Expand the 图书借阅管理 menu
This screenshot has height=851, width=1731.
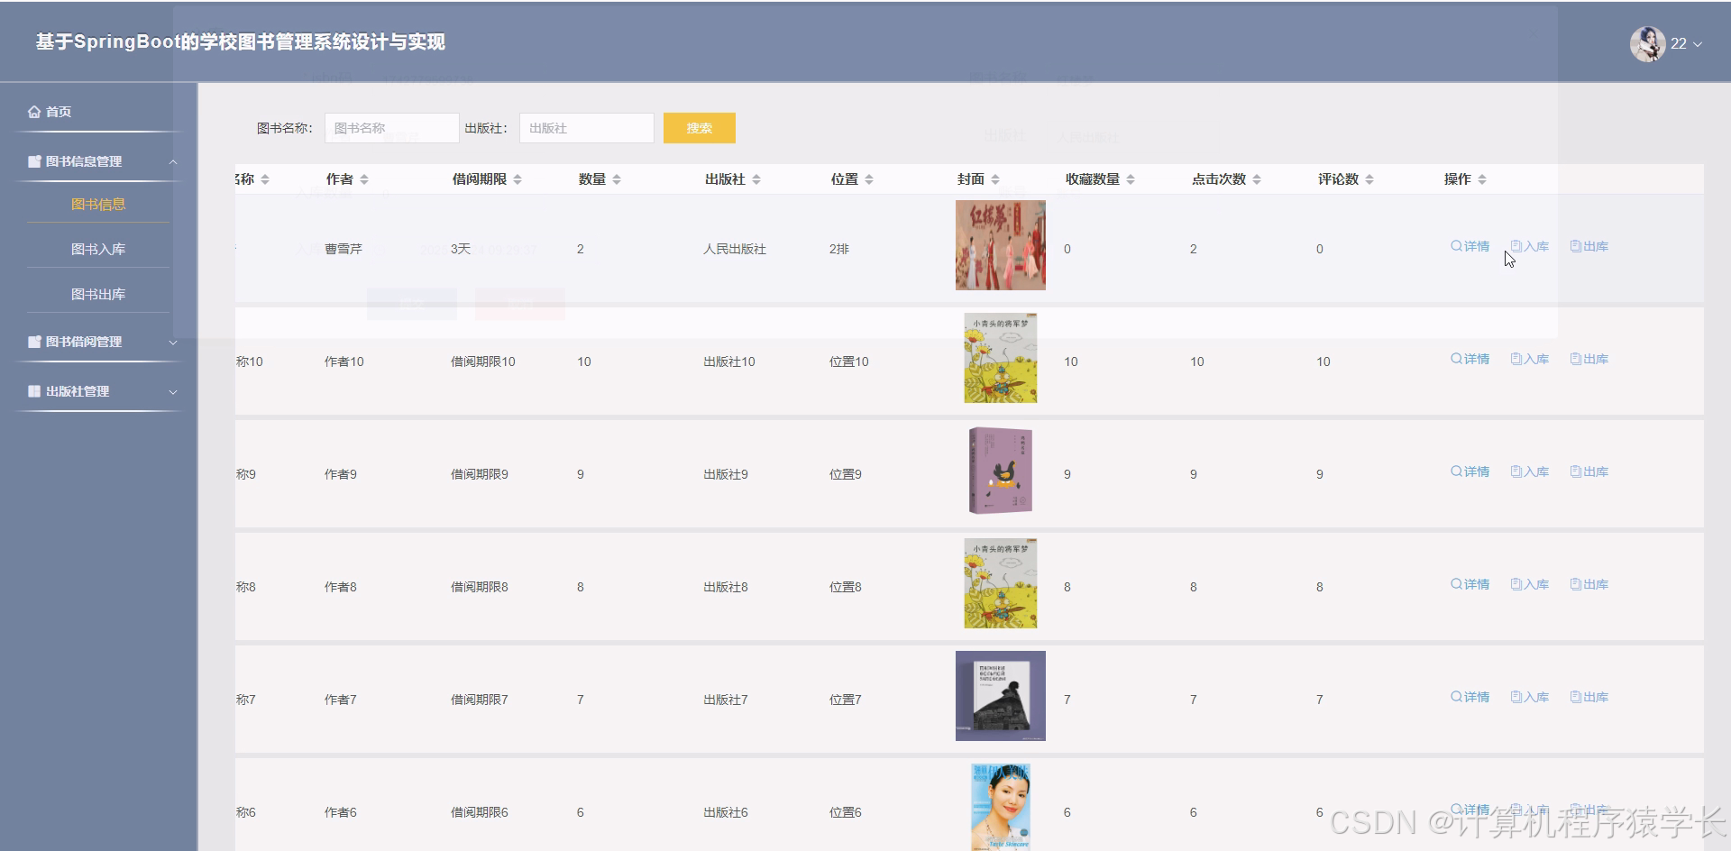coord(99,342)
